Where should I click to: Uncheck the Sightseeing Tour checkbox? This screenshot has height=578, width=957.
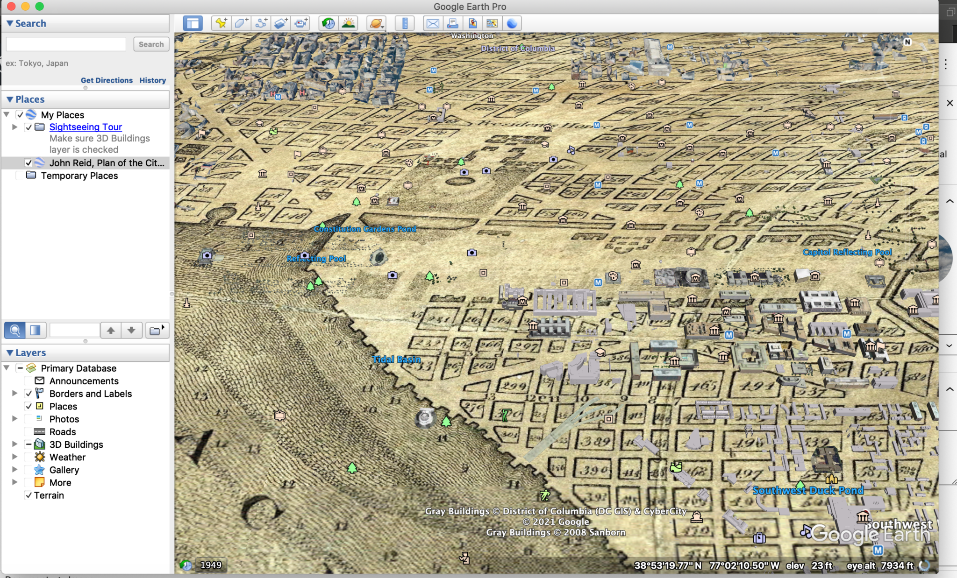point(29,127)
